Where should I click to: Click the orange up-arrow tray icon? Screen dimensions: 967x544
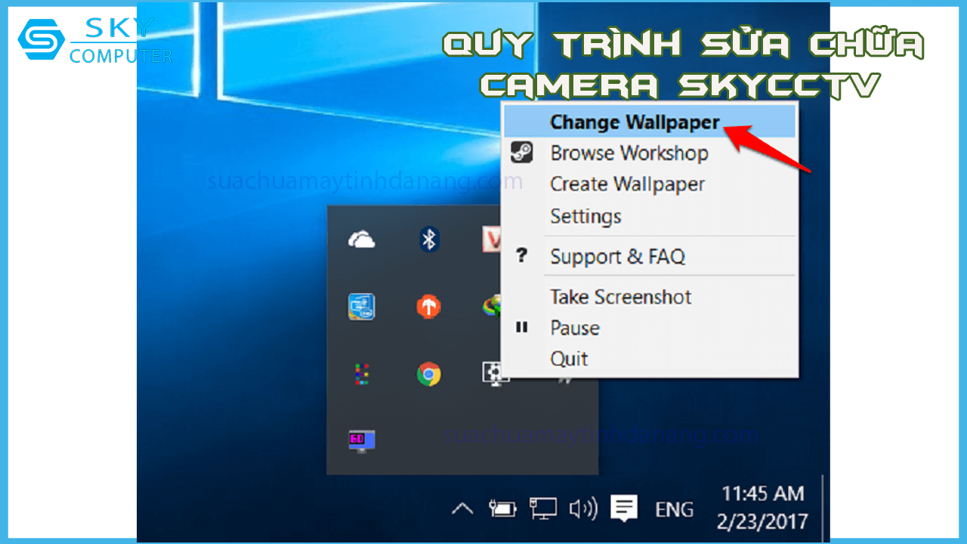pos(429,307)
